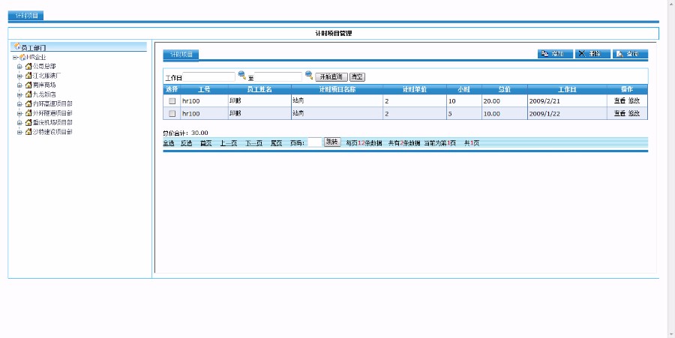Image resolution: width=675 pixels, height=338 pixels.
Task: Select 公司总部 department label in tree
Action: (x=44, y=66)
